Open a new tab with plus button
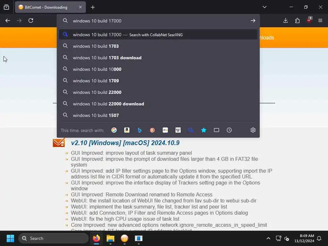Image resolution: width=328 pixels, height=246 pixels. coord(93,7)
